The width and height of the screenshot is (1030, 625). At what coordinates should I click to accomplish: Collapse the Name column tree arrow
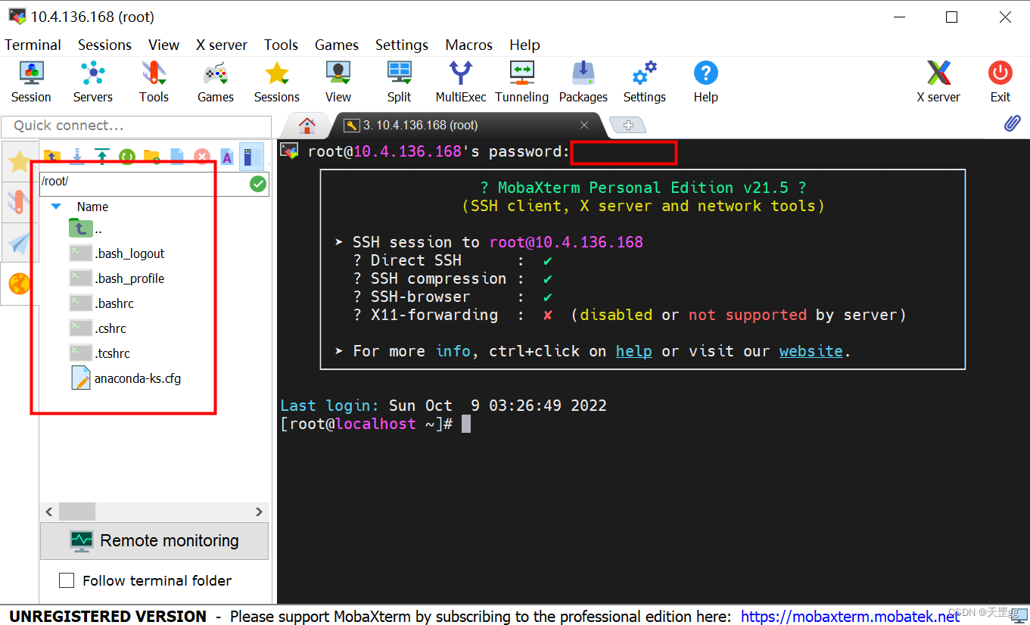(56, 206)
